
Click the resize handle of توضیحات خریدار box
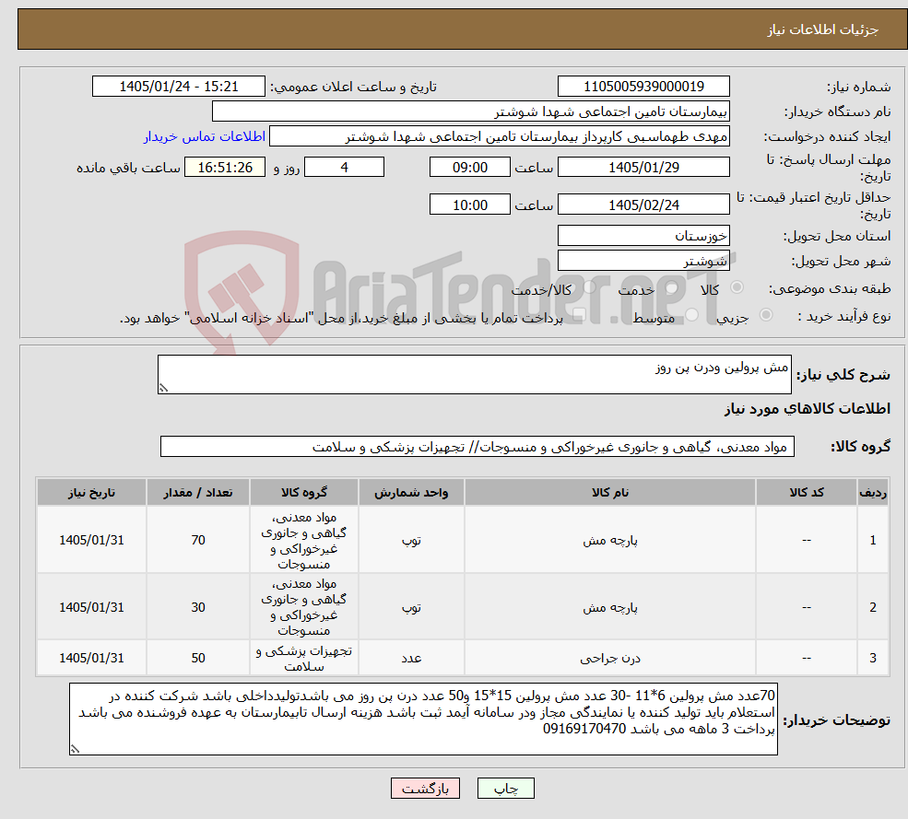coord(75,749)
